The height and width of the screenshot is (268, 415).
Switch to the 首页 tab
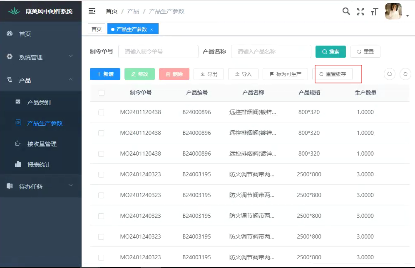click(97, 29)
